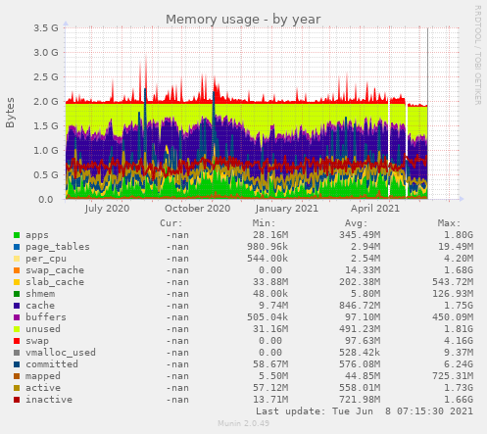
Task: Select the slab_cache legend label
Action: (55, 282)
